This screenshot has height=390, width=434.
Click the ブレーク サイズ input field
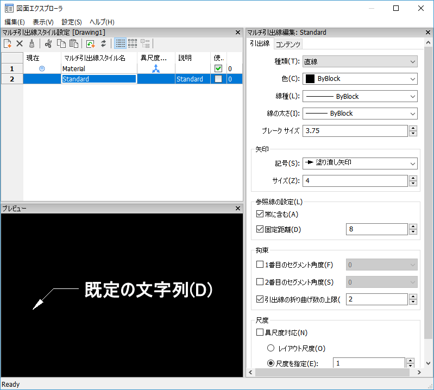[x=355, y=131]
